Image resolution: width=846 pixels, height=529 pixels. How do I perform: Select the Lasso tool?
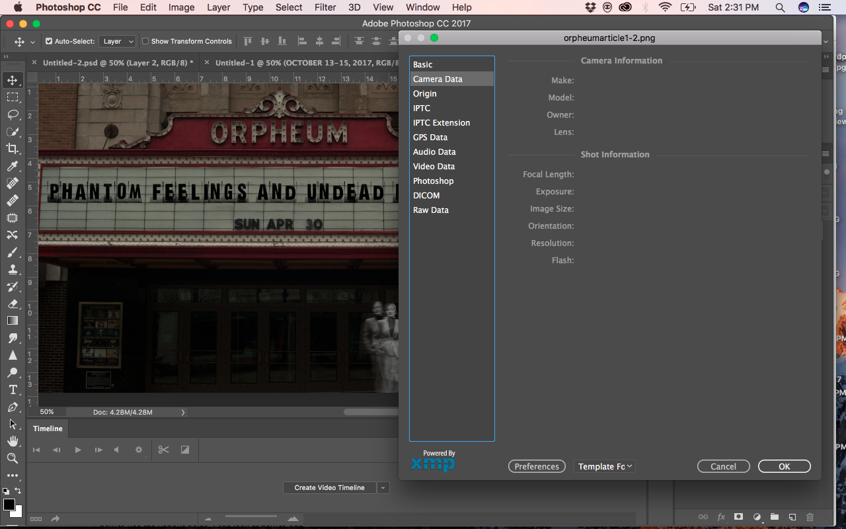point(13,114)
